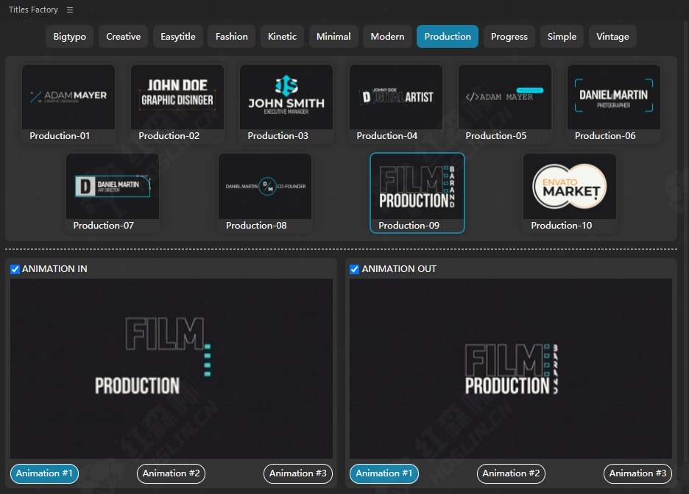689x494 pixels.
Task: Choose Animation #3 for Animation Out
Action: pos(637,473)
